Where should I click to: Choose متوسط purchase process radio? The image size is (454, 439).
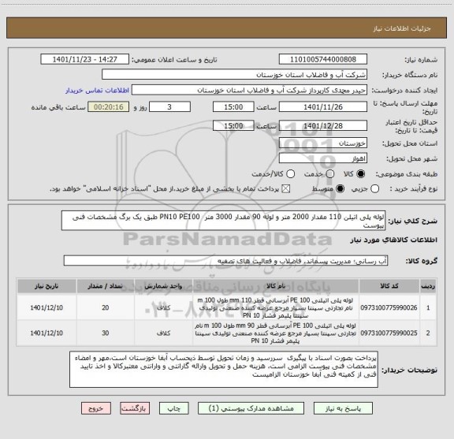tap(340, 189)
